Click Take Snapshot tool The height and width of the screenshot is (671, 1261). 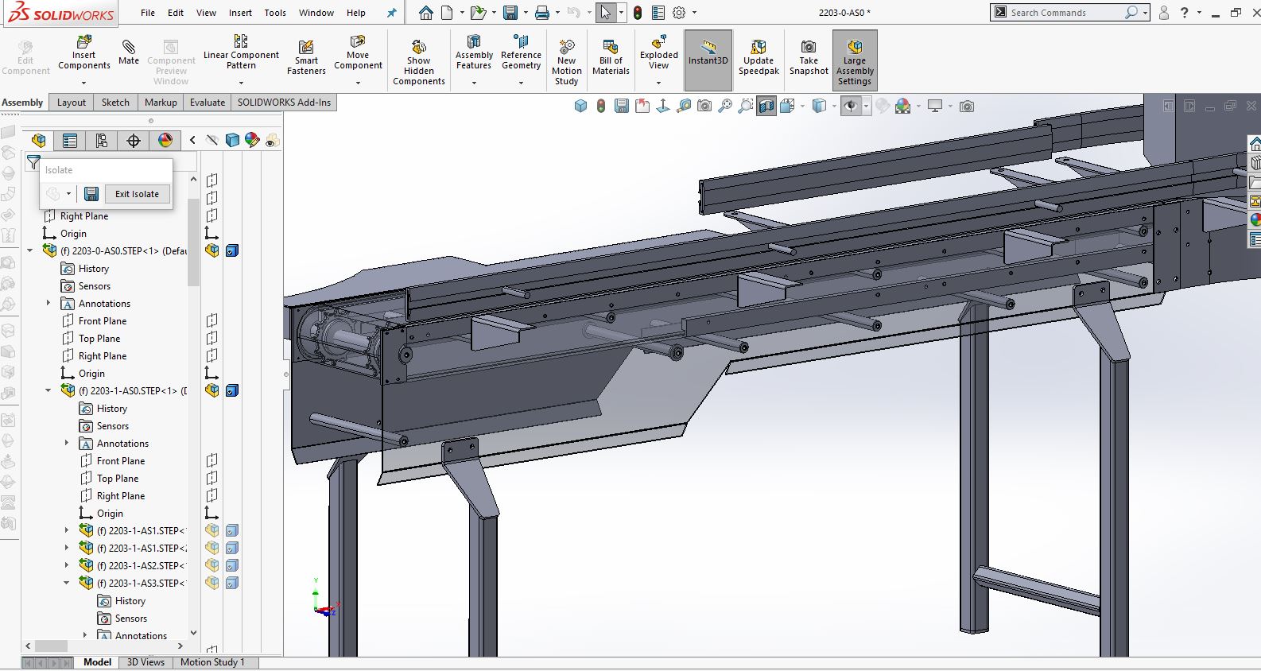tap(809, 58)
